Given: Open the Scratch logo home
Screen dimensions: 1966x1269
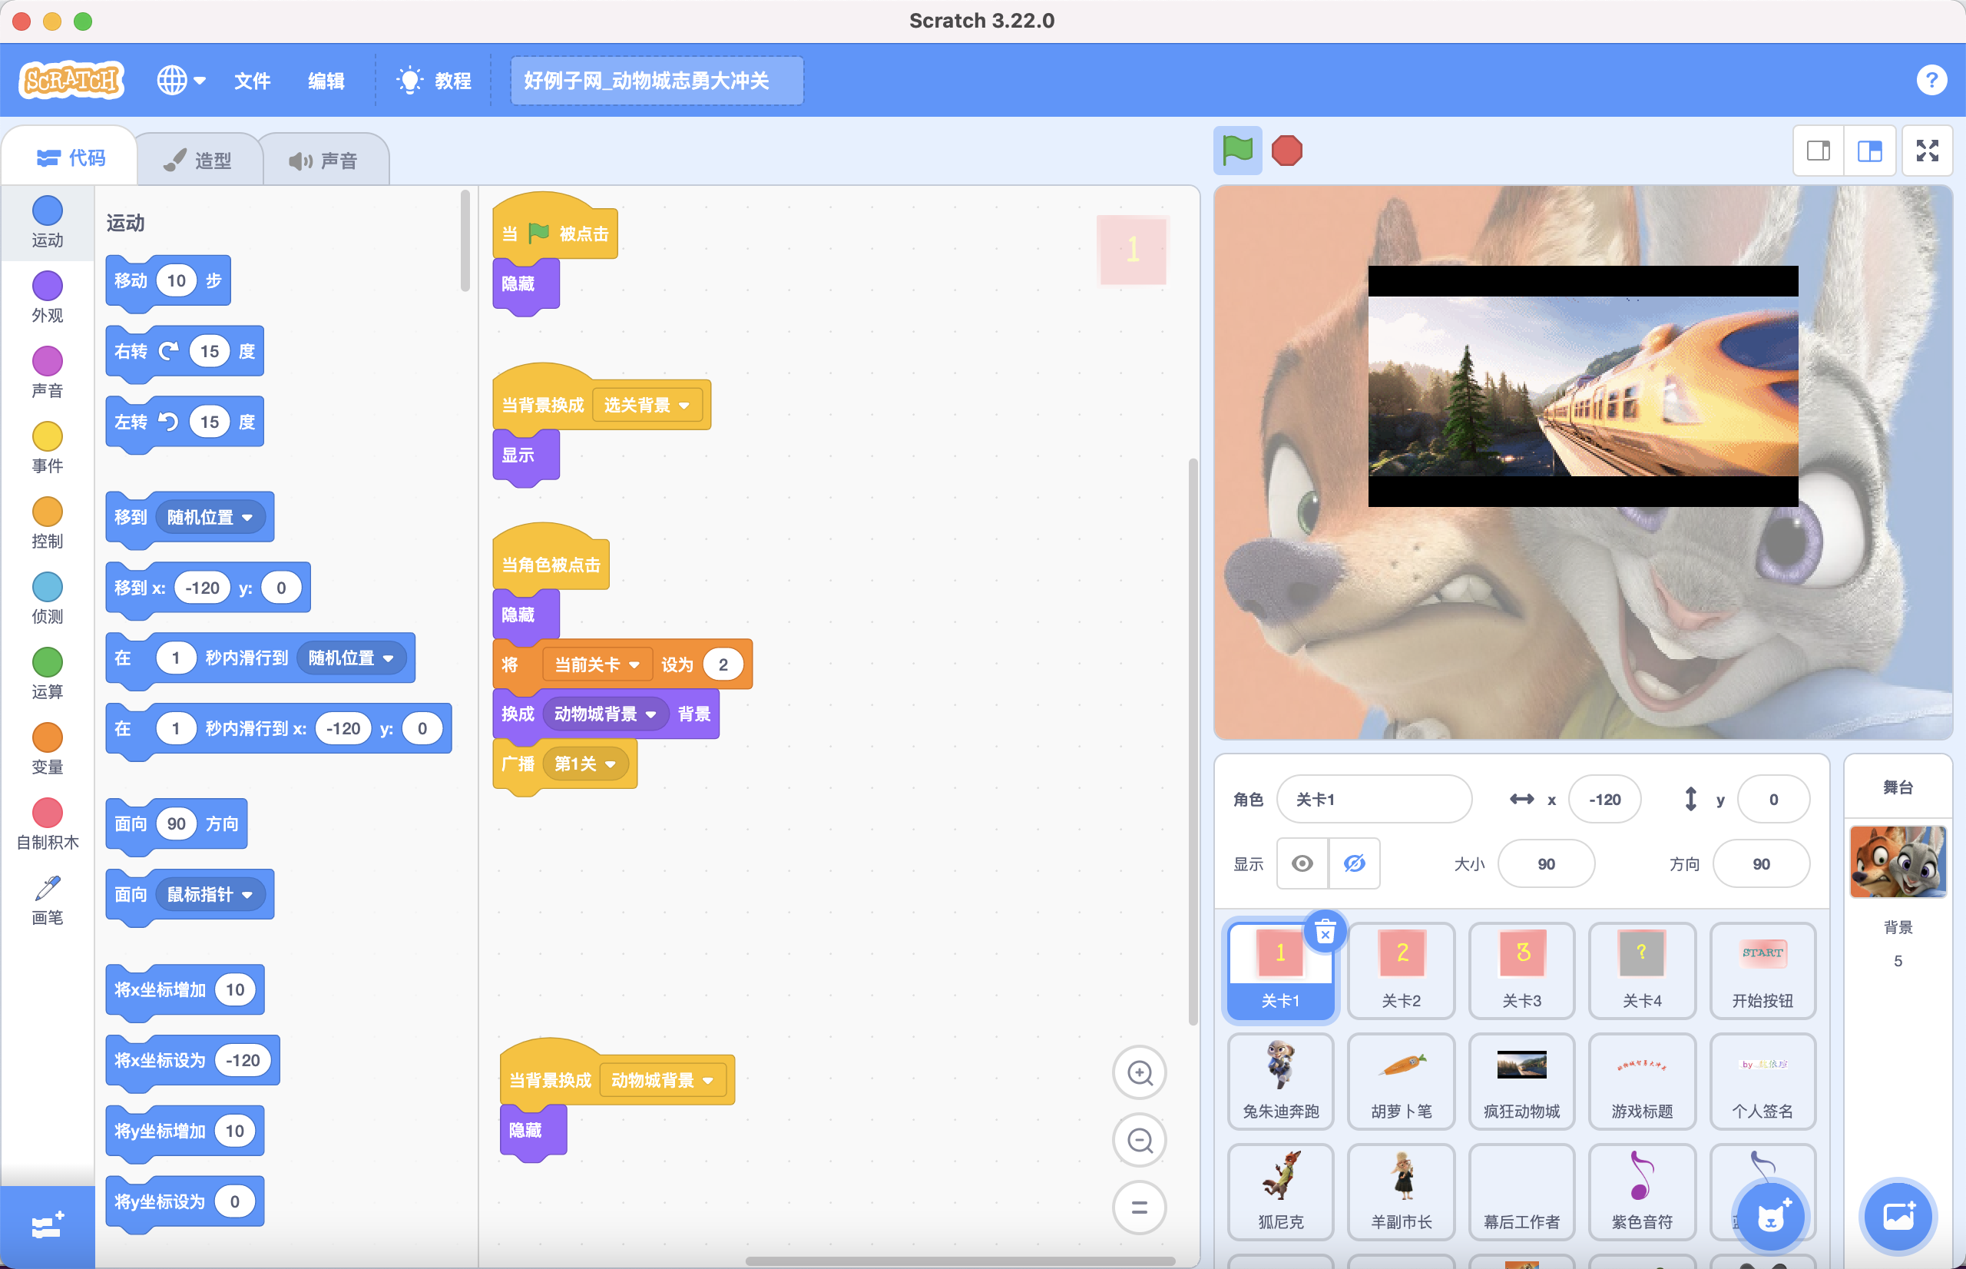Looking at the screenshot, I should [x=71, y=80].
